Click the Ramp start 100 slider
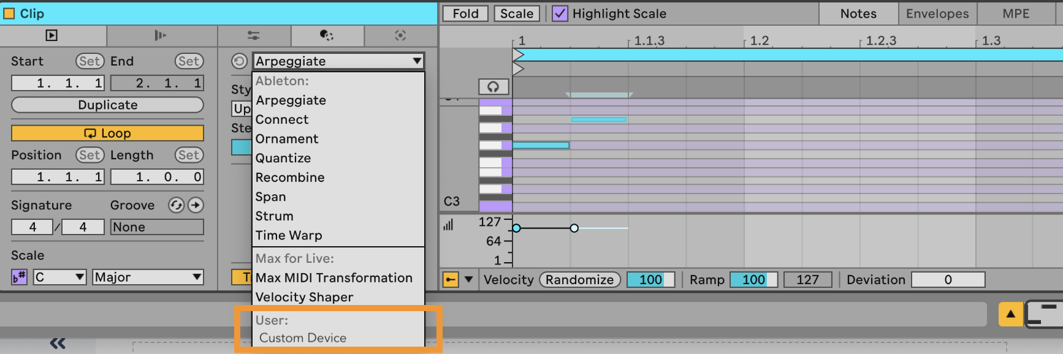 (x=753, y=280)
